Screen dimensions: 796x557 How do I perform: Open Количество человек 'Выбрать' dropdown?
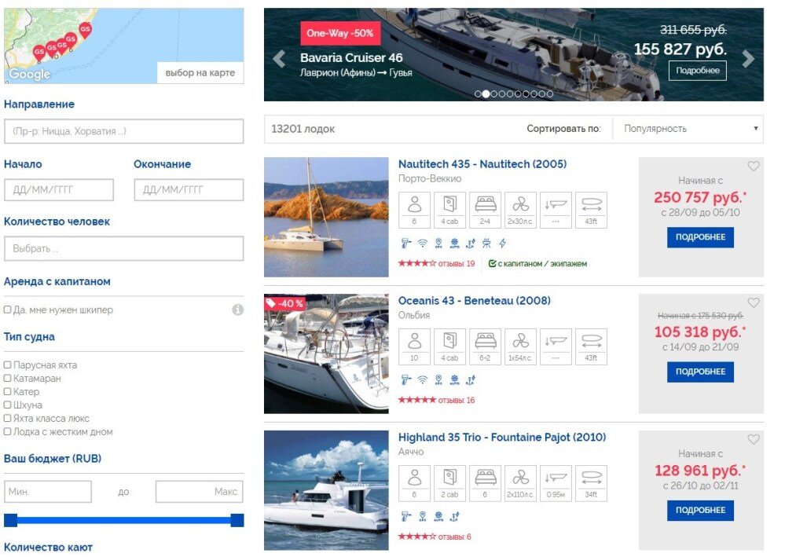(x=124, y=249)
